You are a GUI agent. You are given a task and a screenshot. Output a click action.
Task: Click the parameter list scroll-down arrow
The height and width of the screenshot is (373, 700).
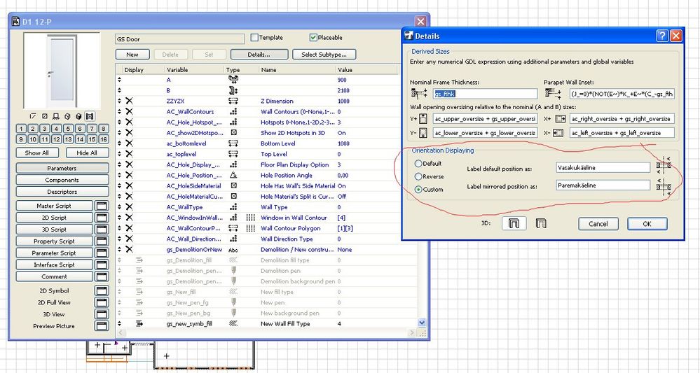coord(422,323)
